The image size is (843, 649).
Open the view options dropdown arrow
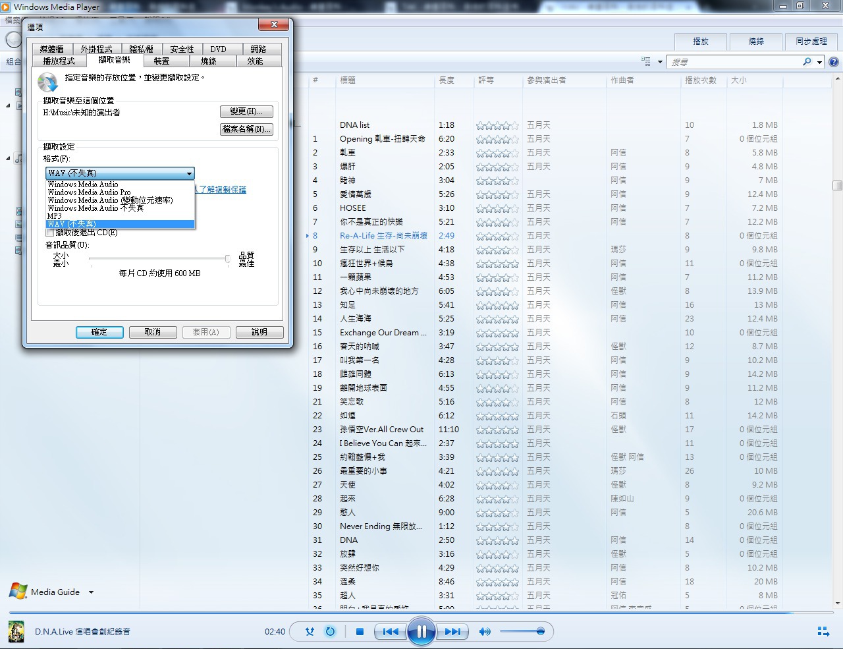click(660, 62)
